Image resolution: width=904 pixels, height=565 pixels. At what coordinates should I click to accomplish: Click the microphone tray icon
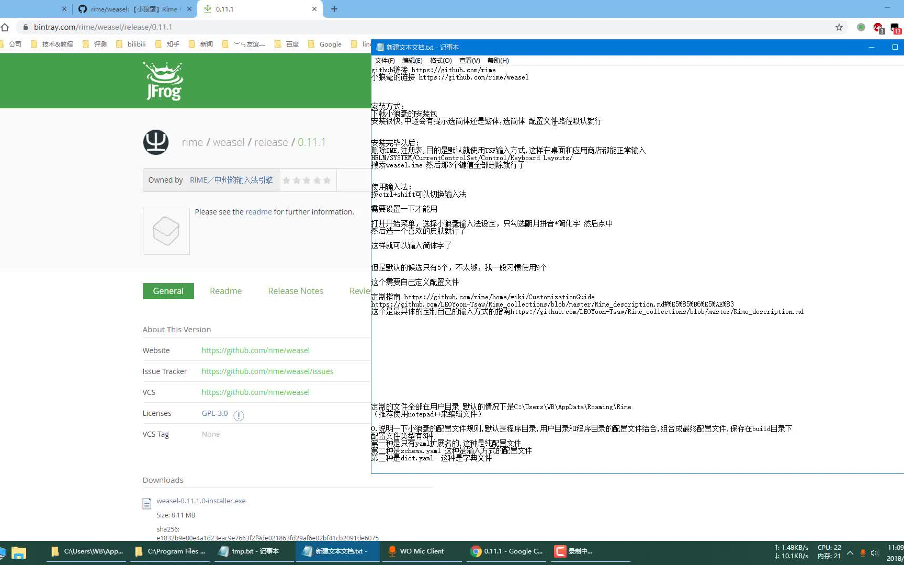coord(863,552)
